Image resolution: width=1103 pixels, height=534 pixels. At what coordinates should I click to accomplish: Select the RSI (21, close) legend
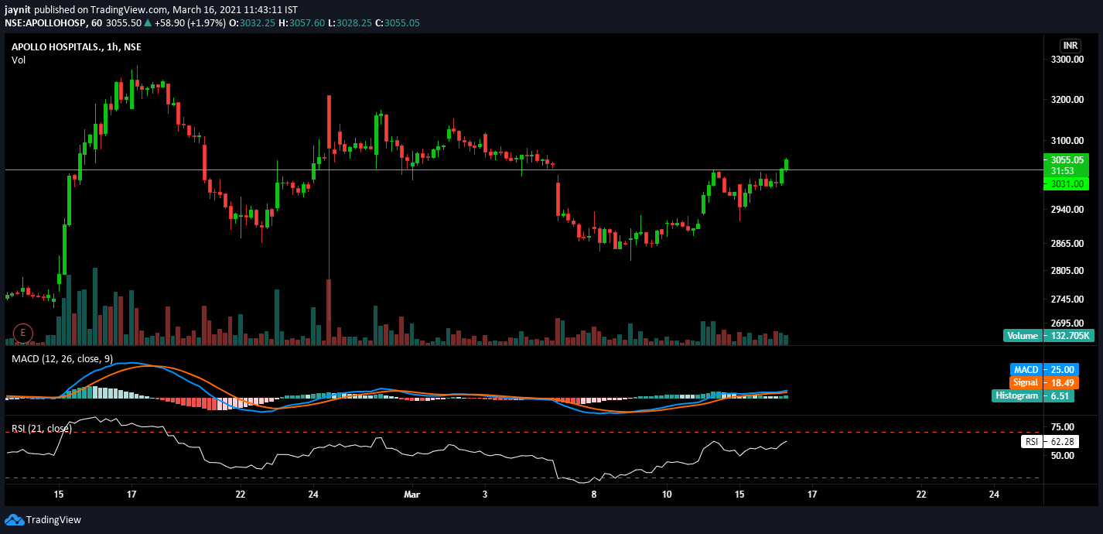coord(41,428)
